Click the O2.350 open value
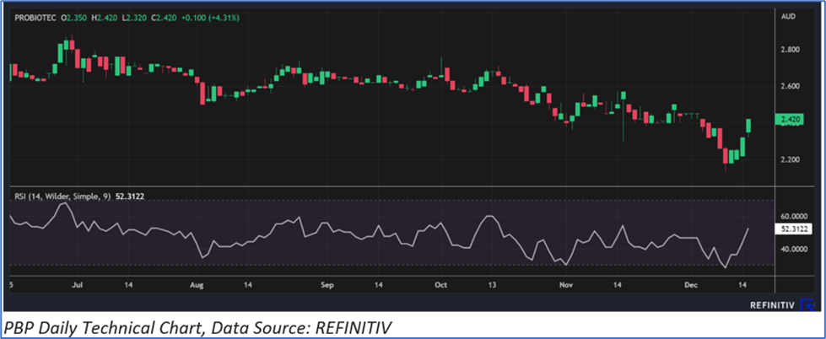 (75, 18)
